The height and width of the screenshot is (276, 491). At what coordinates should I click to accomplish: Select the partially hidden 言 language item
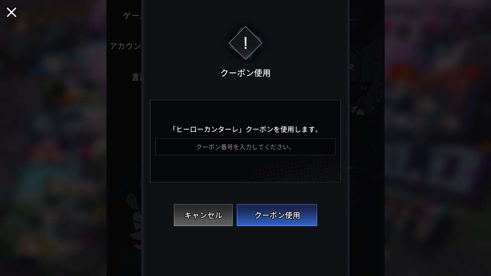(x=137, y=77)
